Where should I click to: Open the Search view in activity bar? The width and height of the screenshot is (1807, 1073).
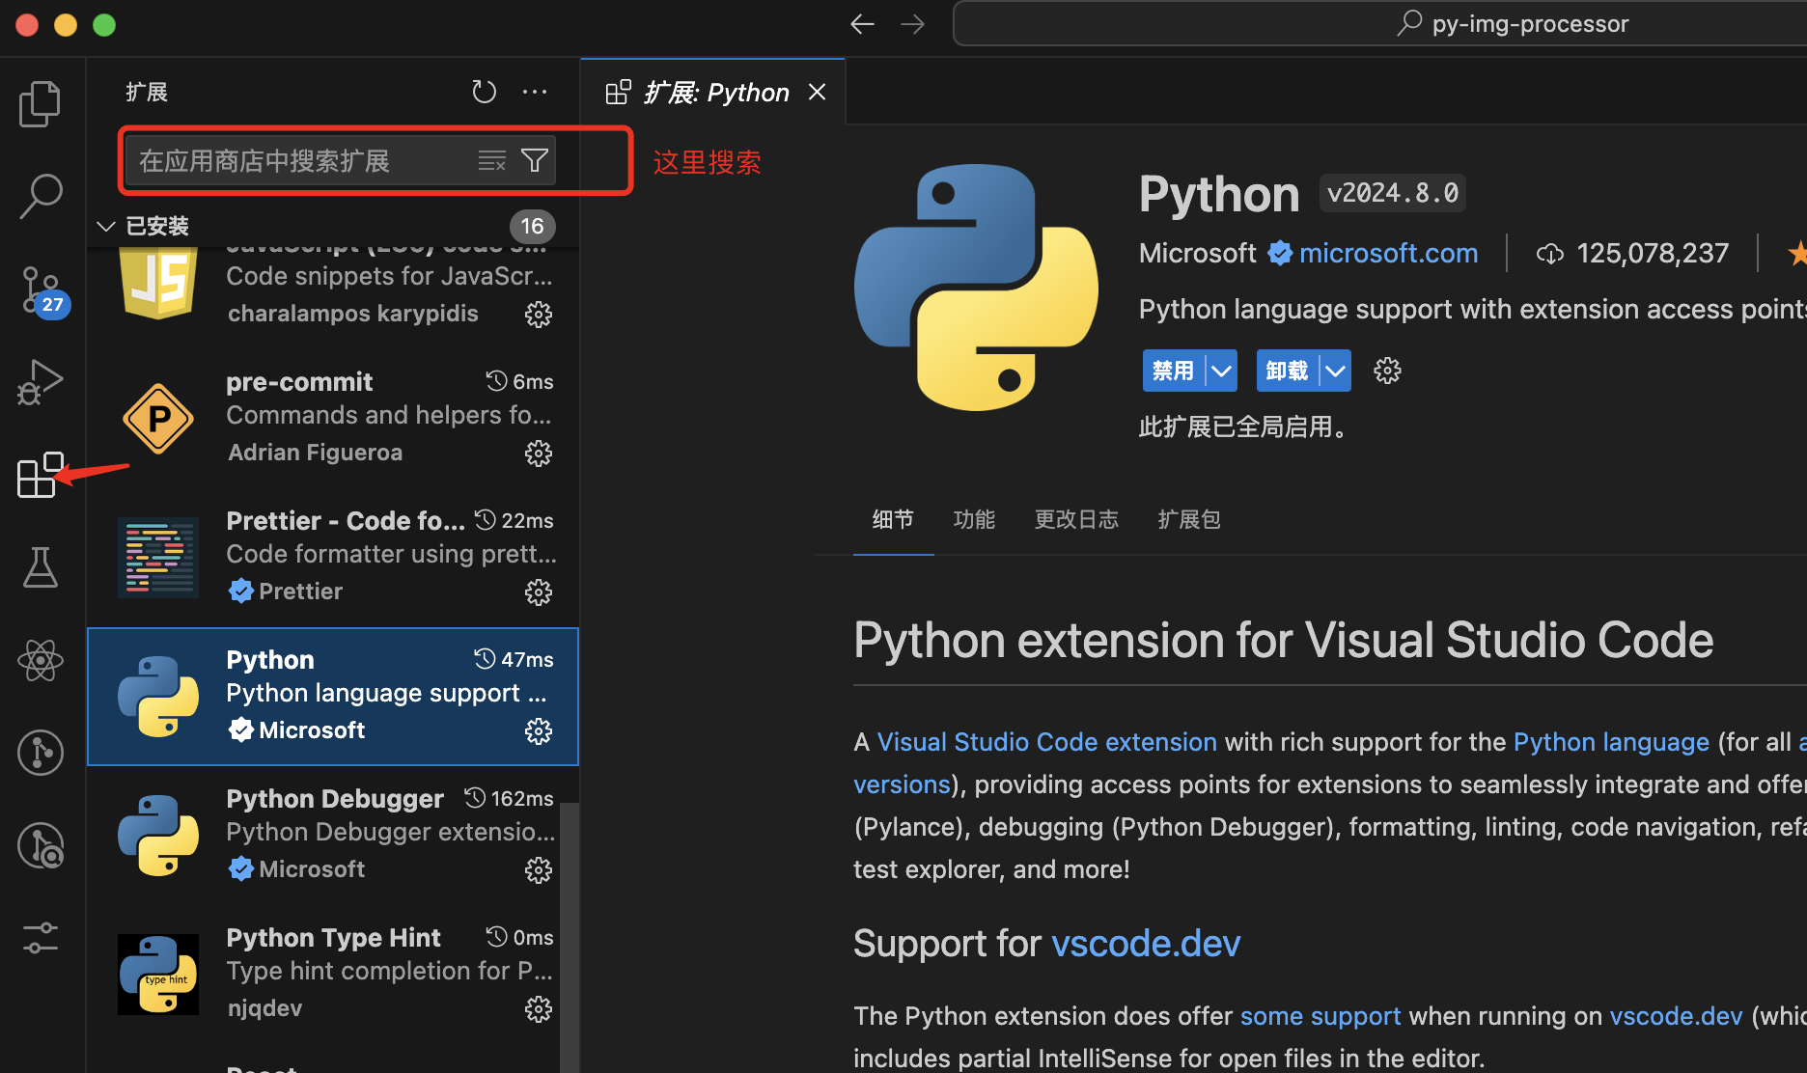tap(40, 196)
